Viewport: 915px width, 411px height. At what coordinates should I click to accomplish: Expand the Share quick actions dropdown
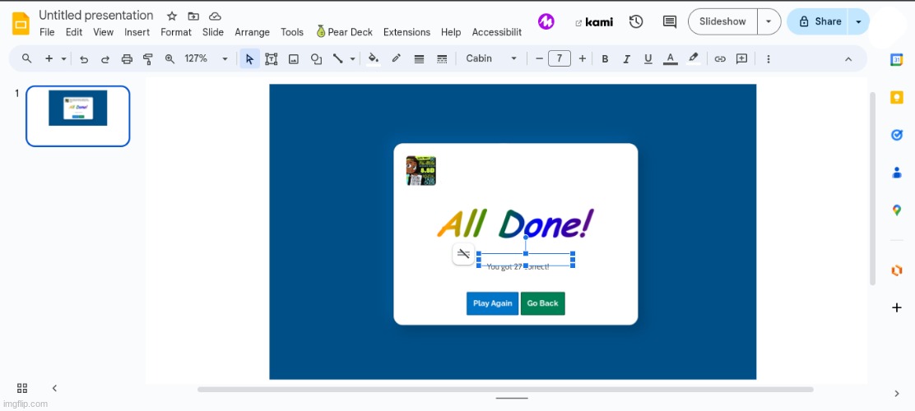[858, 21]
